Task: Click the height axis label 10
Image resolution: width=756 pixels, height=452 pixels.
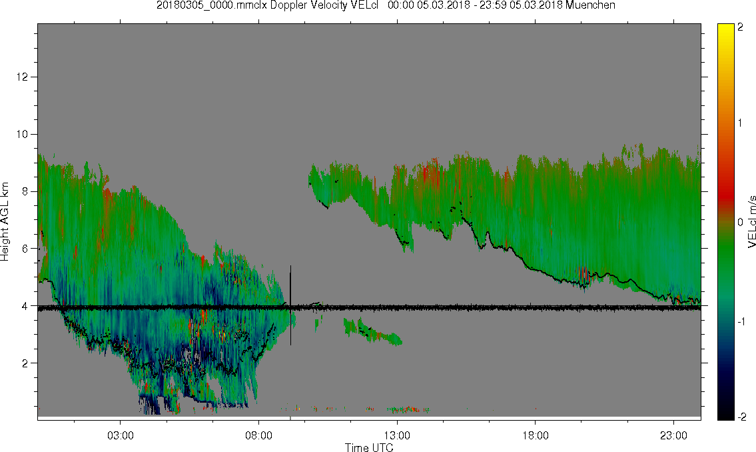Action: (22, 134)
